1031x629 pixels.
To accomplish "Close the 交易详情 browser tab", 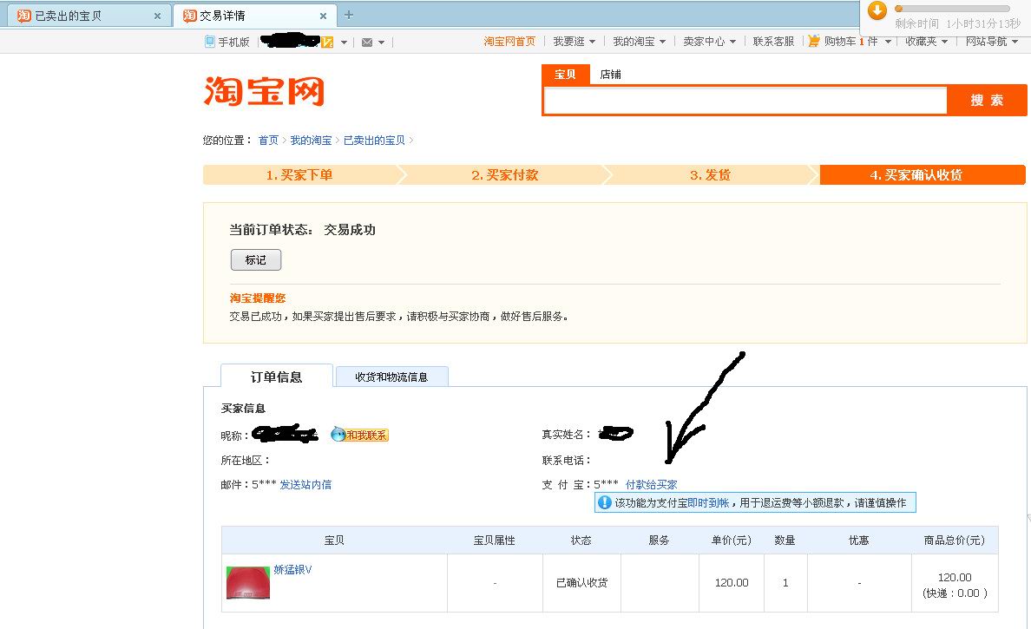I will [x=323, y=16].
